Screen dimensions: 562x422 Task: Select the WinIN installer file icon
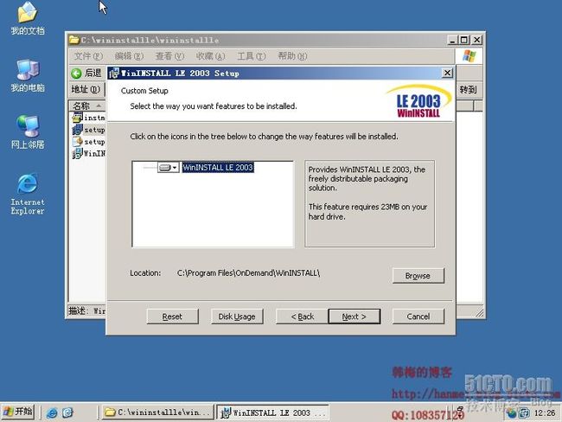pyautogui.click(x=78, y=153)
